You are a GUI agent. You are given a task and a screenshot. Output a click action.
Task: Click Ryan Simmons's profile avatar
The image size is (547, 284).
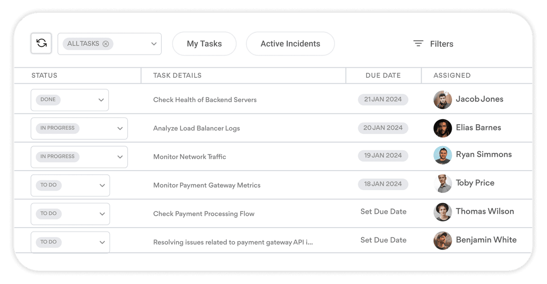click(442, 156)
